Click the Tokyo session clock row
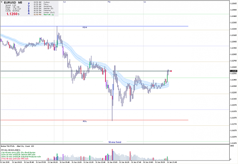The width and height of the screenshot is (238, 164). [x=40, y=4]
